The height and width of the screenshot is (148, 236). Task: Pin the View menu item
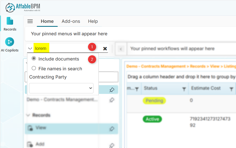(x=112, y=129)
